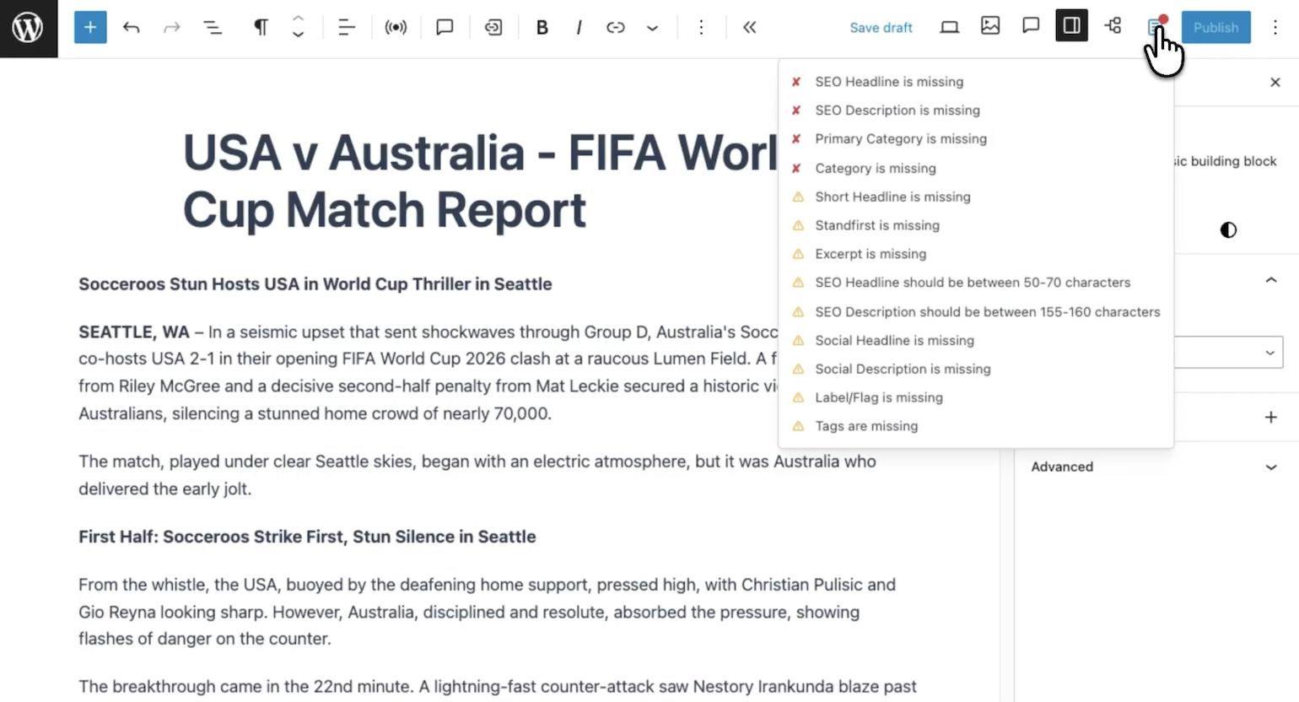Image resolution: width=1299 pixels, height=702 pixels.
Task: Open the align text icon
Action: (346, 28)
